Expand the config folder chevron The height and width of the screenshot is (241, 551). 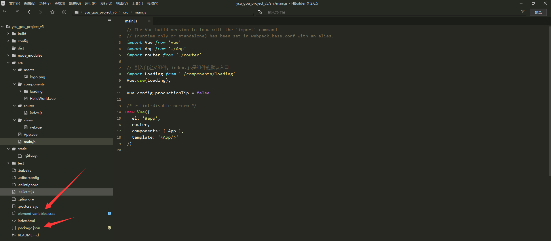click(x=8, y=41)
